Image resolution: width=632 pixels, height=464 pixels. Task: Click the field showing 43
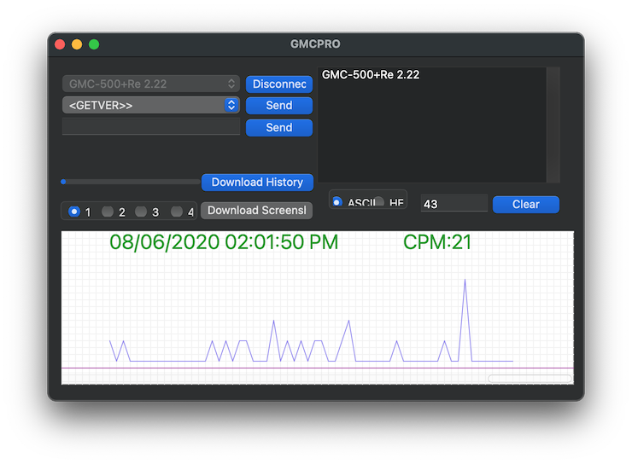[454, 204]
